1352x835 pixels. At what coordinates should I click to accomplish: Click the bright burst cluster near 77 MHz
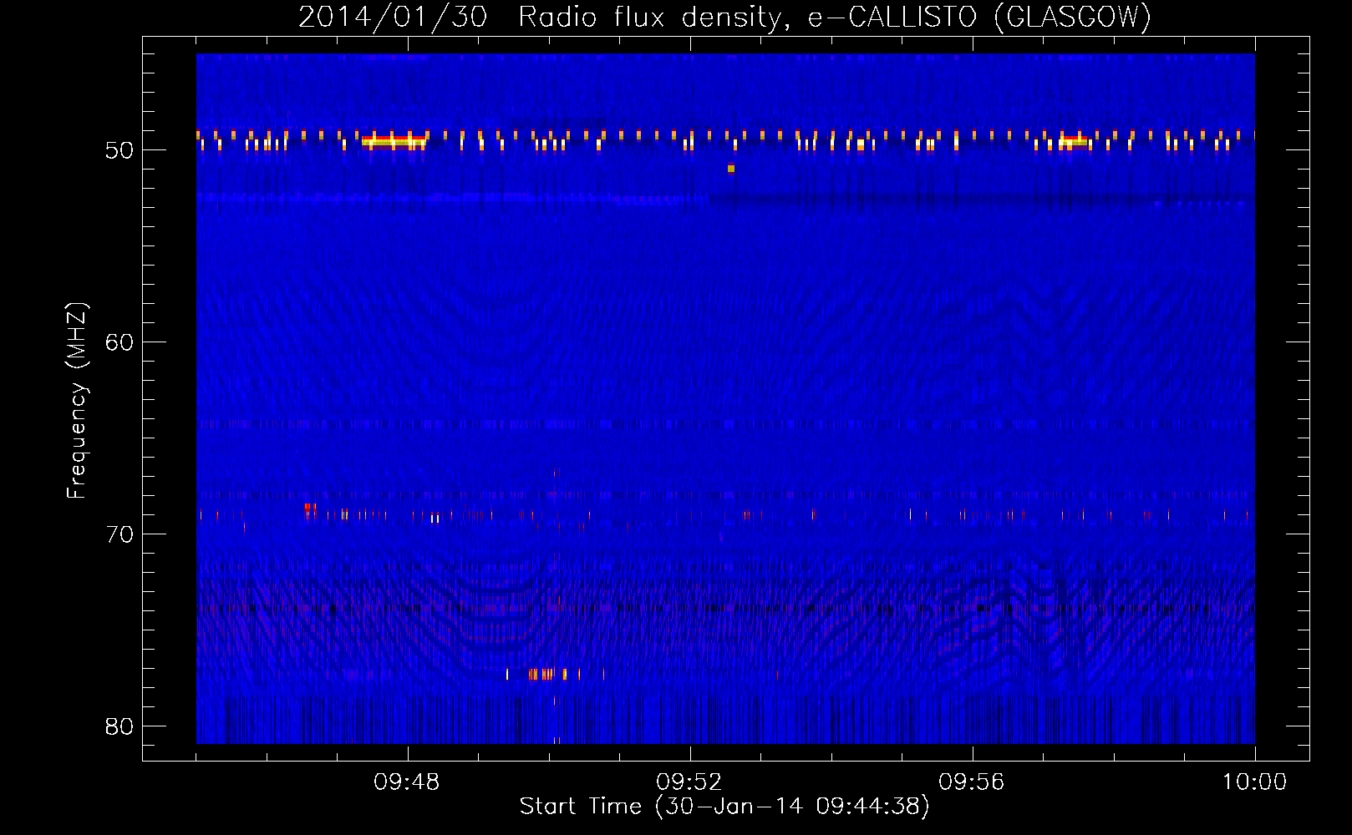pyautogui.click(x=554, y=674)
